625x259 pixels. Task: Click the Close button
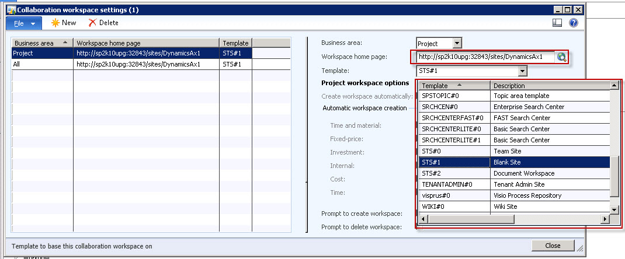coord(553,246)
